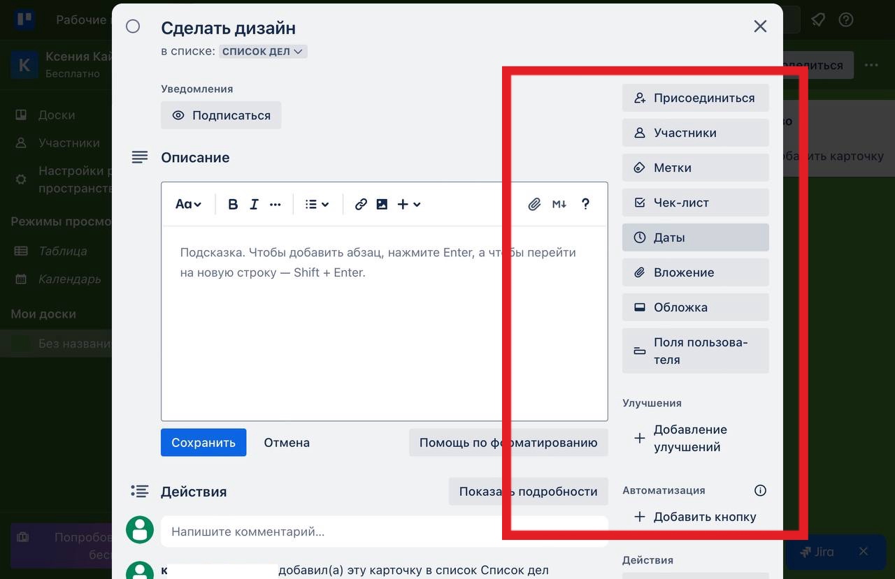
Task: Cancel editing with Отмена
Action: (x=287, y=442)
